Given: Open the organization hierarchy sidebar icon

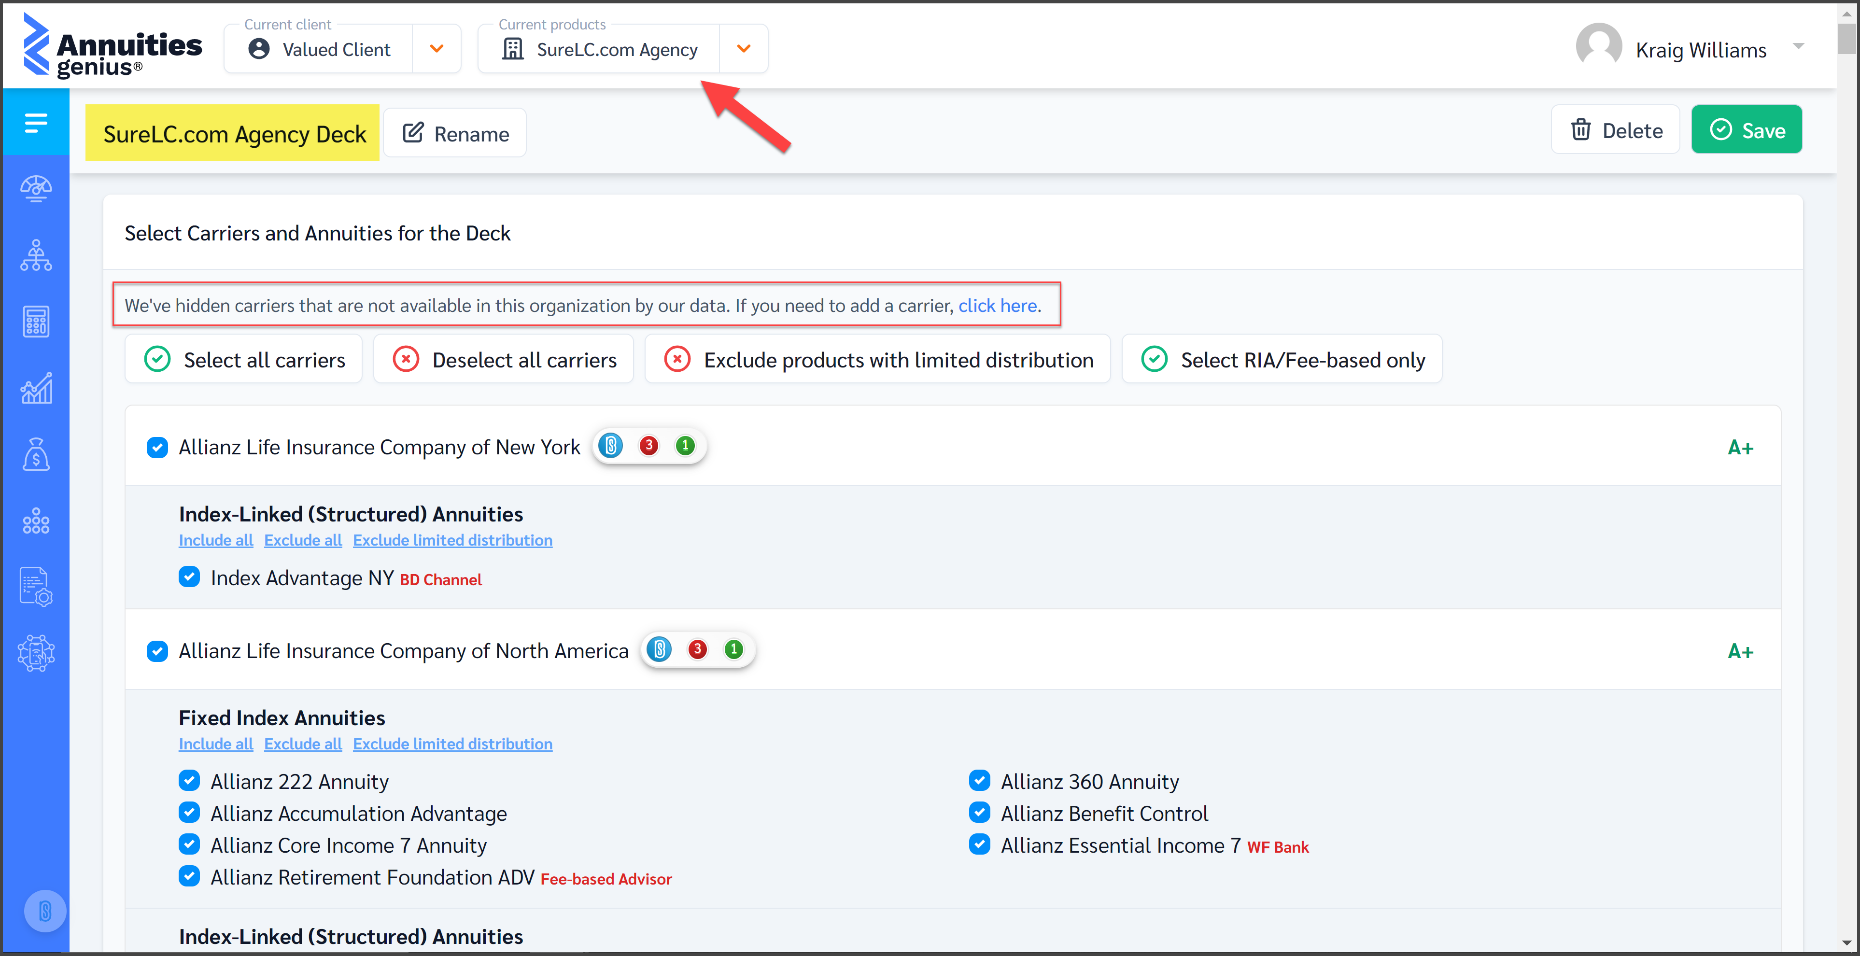Looking at the screenshot, I should 36,255.
